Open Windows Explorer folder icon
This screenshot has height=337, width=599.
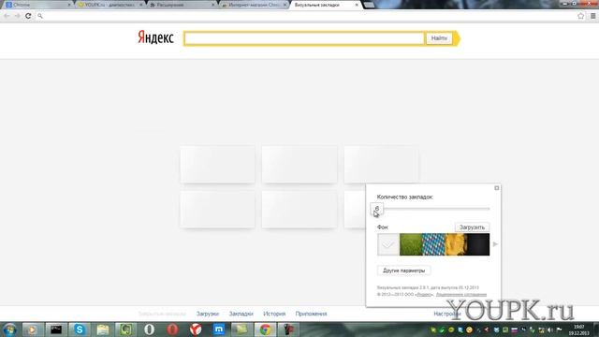coord(102,330)
